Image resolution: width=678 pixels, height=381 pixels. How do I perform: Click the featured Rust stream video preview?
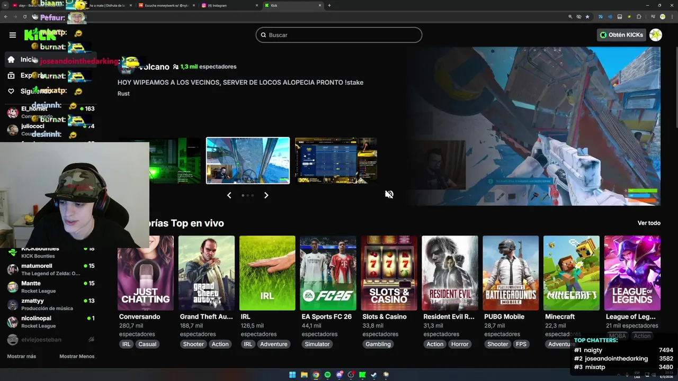[x=532, y=126]
